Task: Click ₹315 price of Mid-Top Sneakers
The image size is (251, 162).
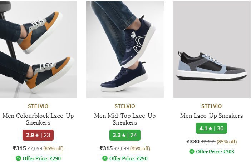Action: [106, 148]
